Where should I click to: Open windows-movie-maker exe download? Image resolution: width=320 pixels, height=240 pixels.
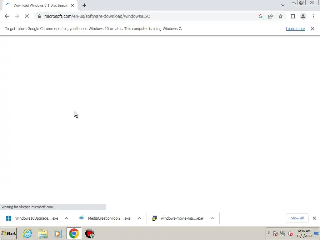coord(182,218)
